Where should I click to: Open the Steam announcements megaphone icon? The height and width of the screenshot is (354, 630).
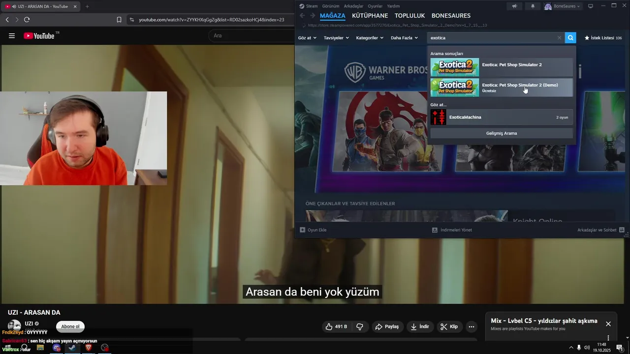tap(514, 6)
